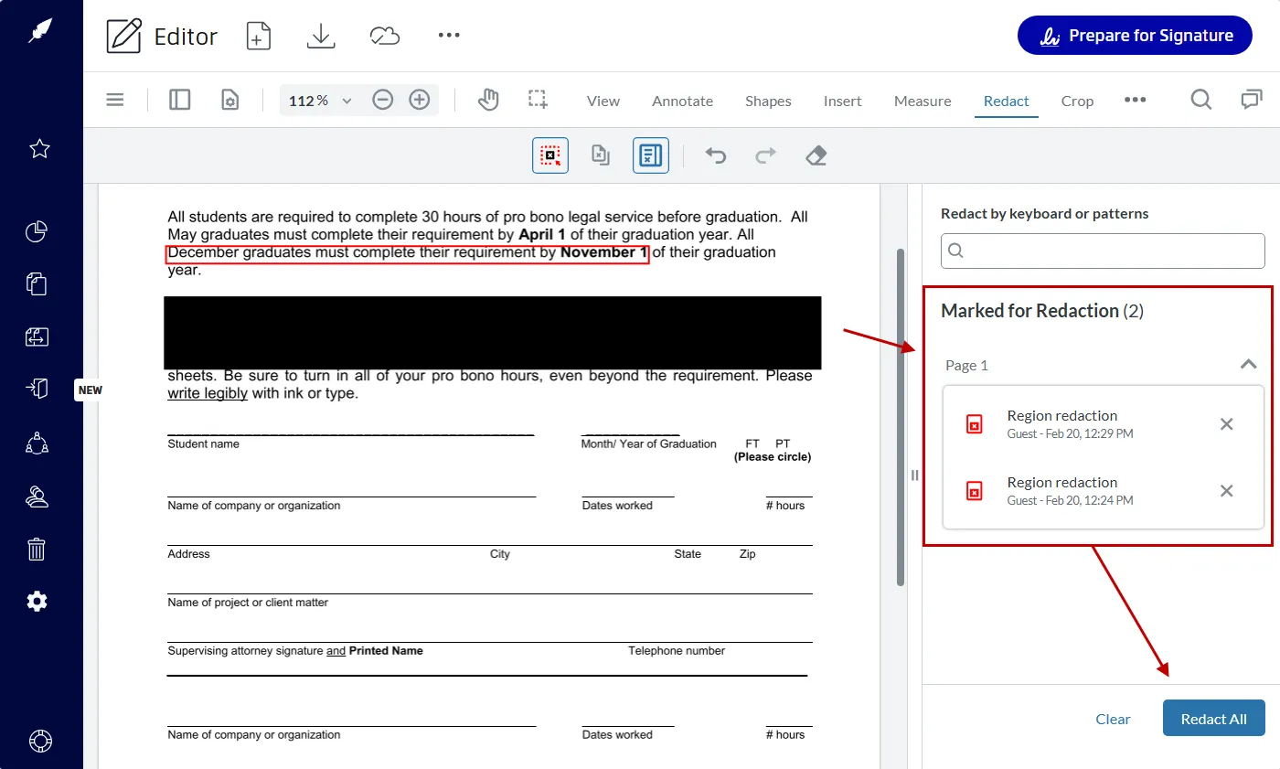Switch to the View tab
This screenshot has width=1280, height=769.
coord(603,101)
